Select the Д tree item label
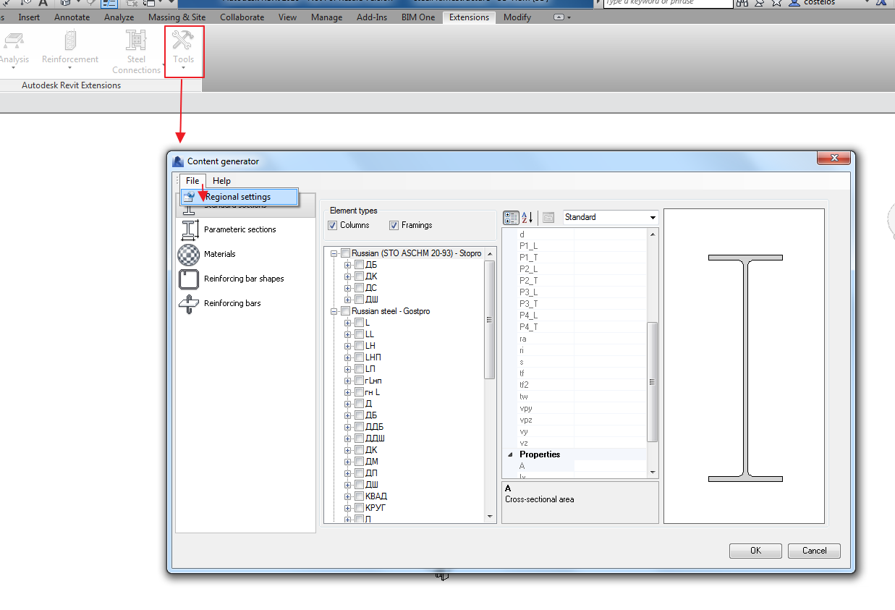The image size is (895, 610). tap(369, 404)
